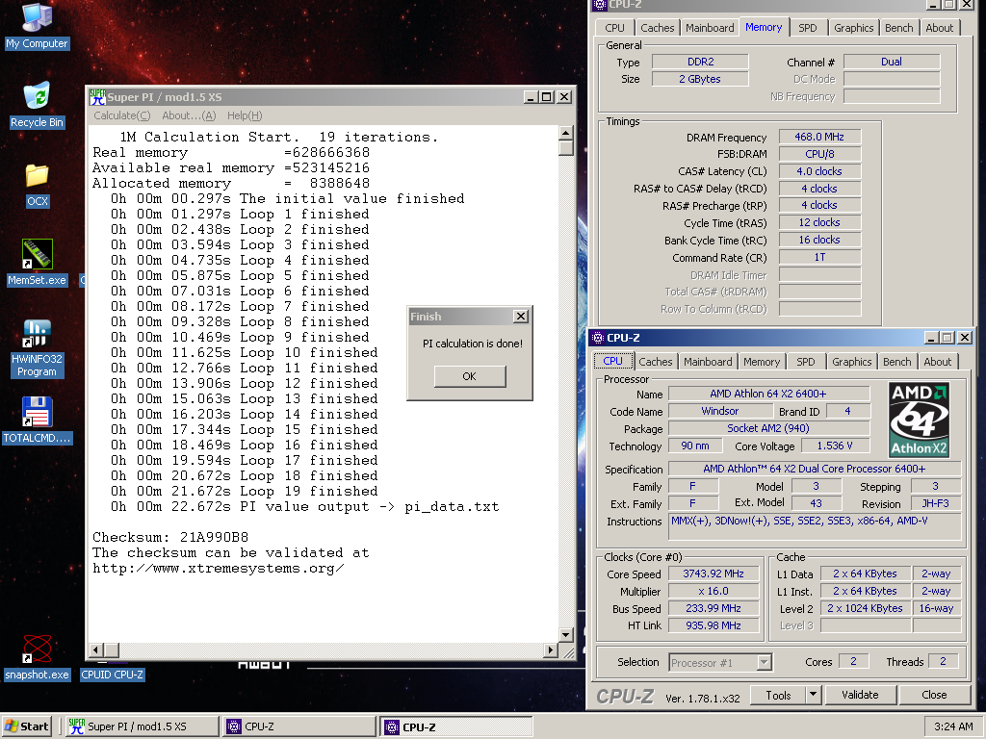Viewport: 986px width, 739px height.
Task: Click Code Name value Windsor
Action: [x=720, y=411]
